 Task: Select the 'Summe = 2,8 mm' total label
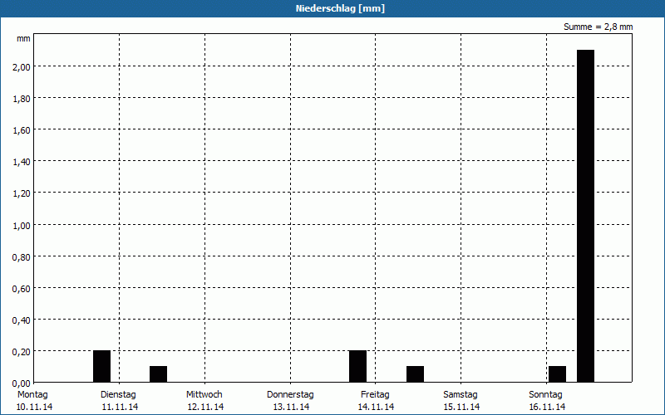pyautogui.click(x=598, y=27)
